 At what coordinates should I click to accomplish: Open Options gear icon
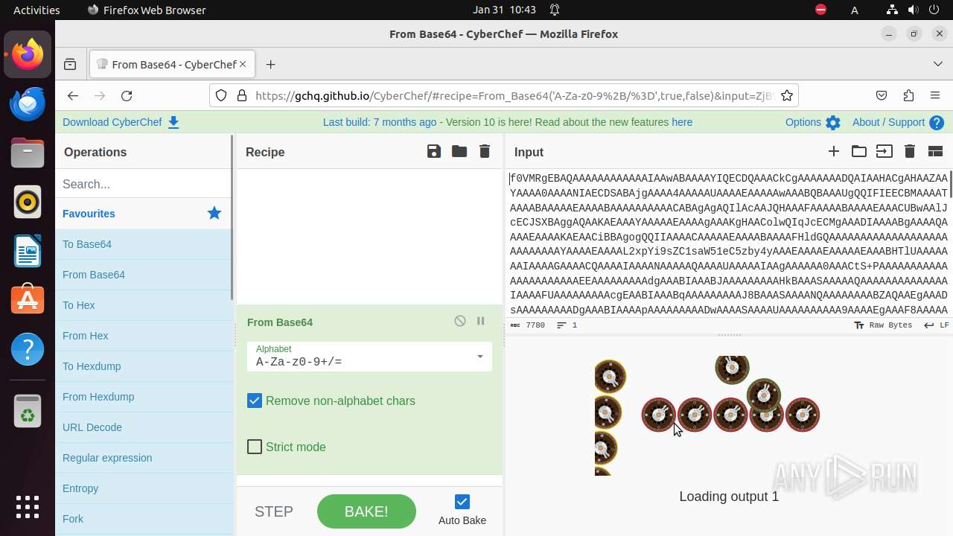(x=833, y=123)
